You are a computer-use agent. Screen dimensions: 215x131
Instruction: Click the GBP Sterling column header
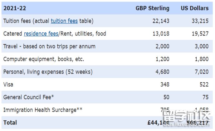tap(152, 8)
